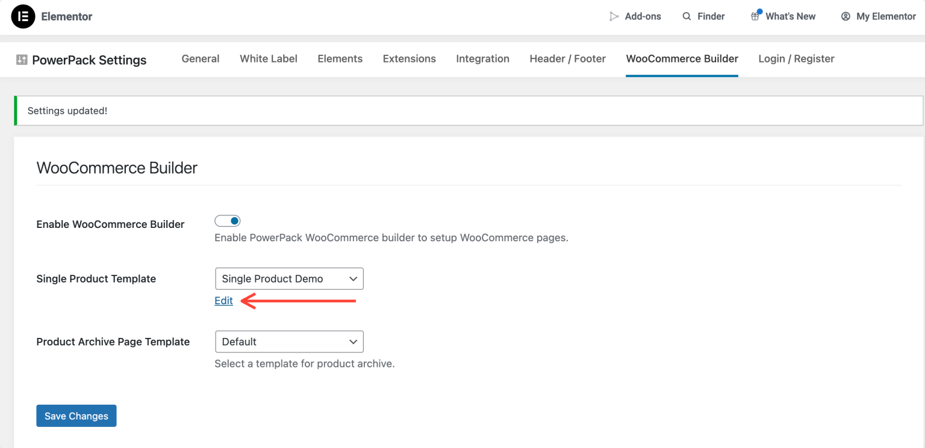The image size is (925, 448).
Task: Click the blue toggle next to Enable WooCommerce Builder
Action: 227,221
